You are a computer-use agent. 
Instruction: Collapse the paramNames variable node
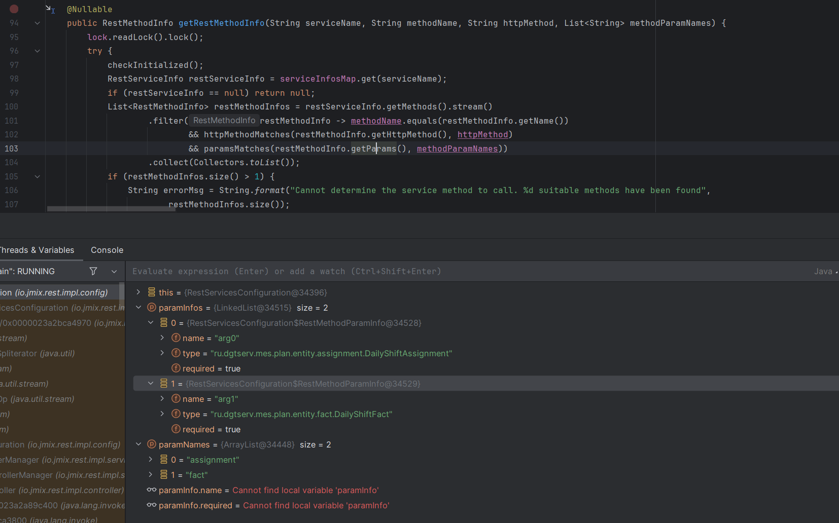tap(138, 444)
